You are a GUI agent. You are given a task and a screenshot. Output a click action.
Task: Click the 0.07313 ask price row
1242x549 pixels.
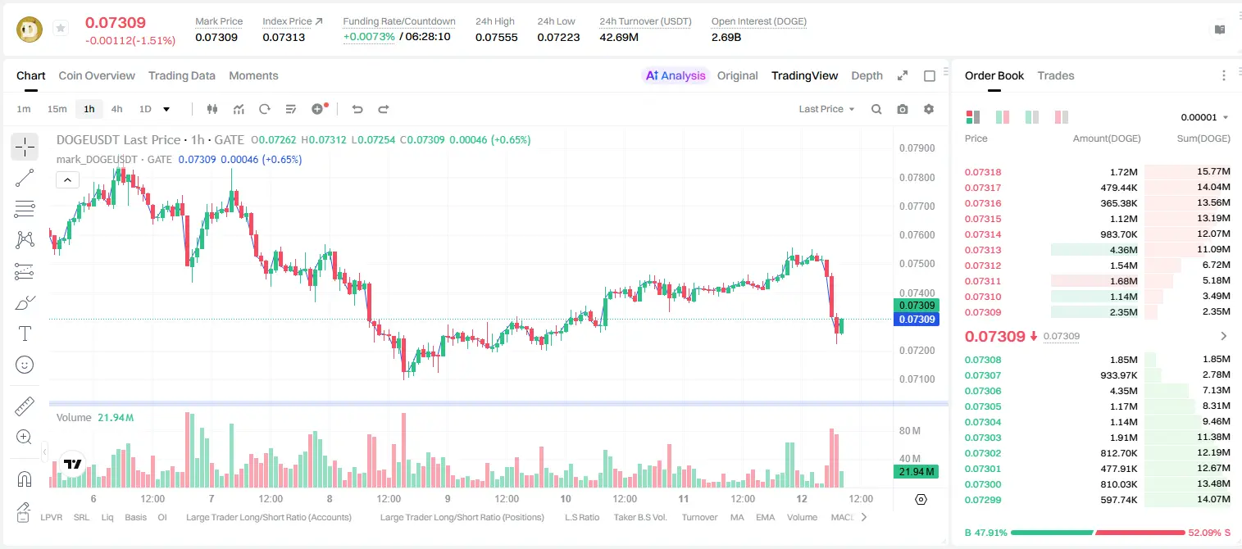1098,250
